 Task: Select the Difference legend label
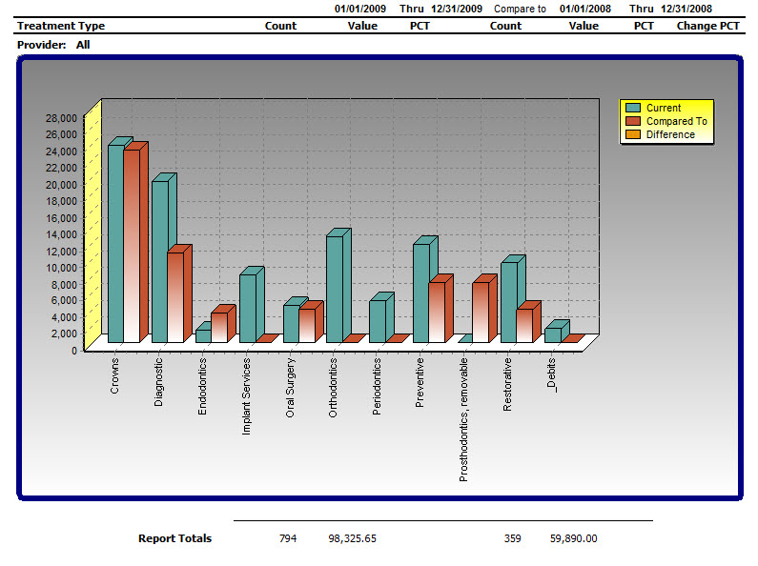[x=670, y=134]
